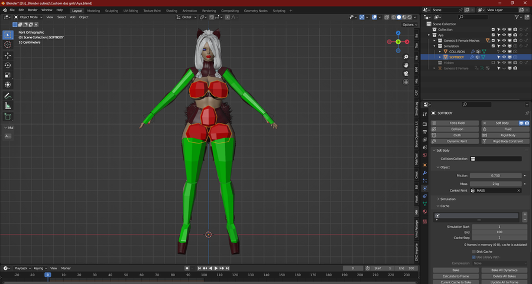Click Bake All Dynamics button
Screen dimensions: 532x284
(504, 270)
